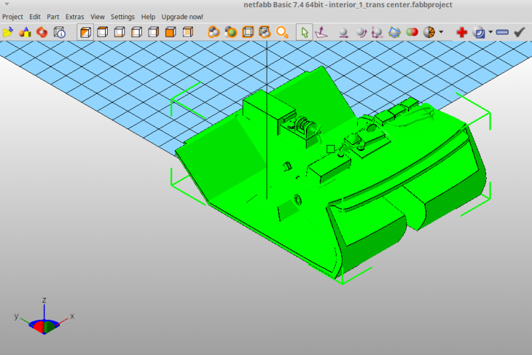The width and height of the screenshot is (532, 355).
Task: Click the gray checkmark icon
Action: tap(519, 32)
